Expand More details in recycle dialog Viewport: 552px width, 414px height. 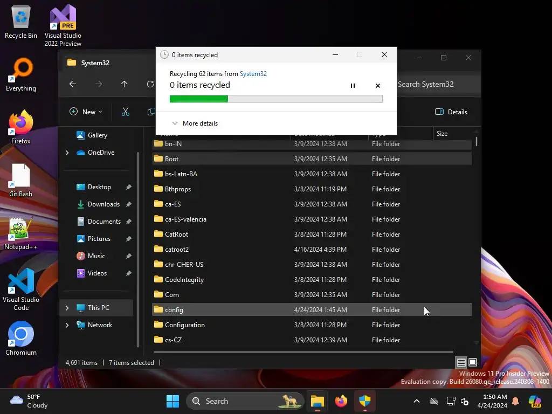[195, 123]
